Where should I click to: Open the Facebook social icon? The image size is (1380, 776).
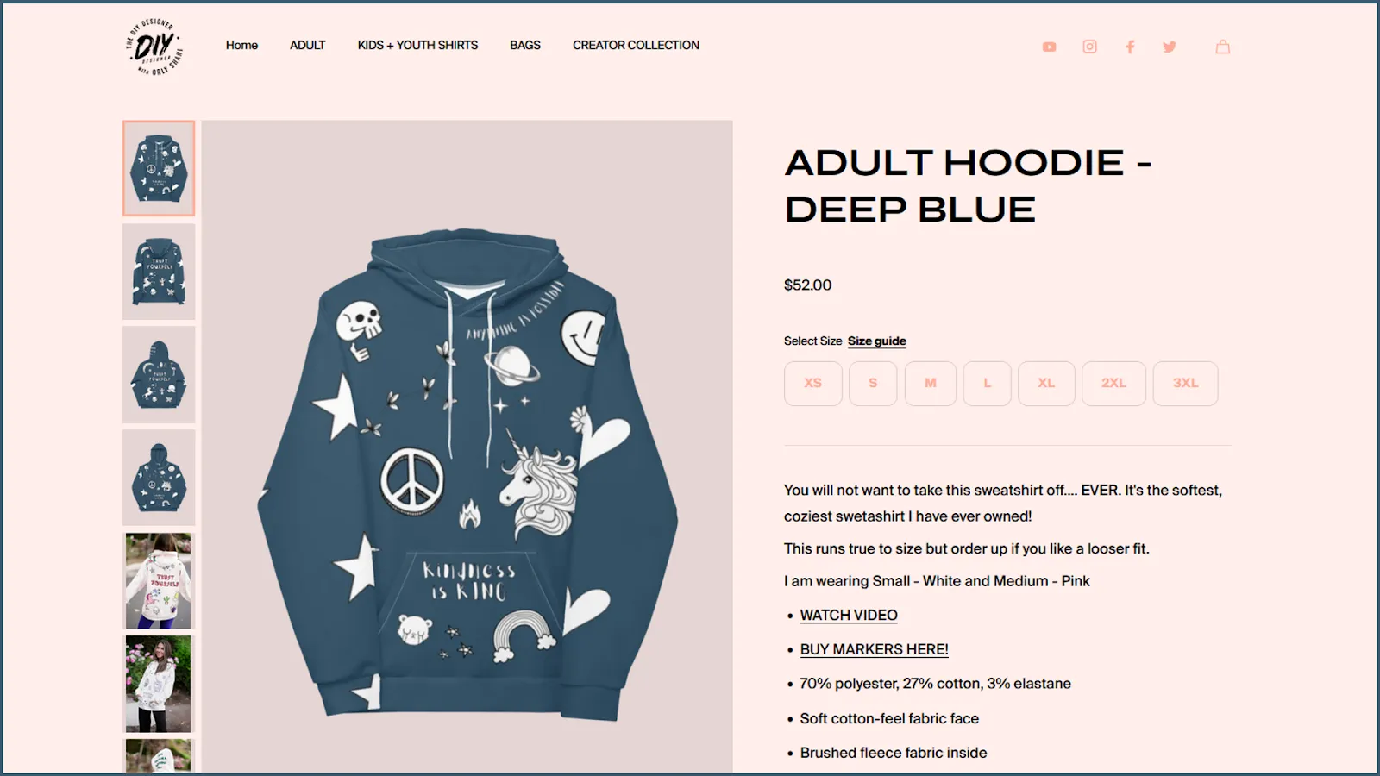click(x=1130, y=47)
